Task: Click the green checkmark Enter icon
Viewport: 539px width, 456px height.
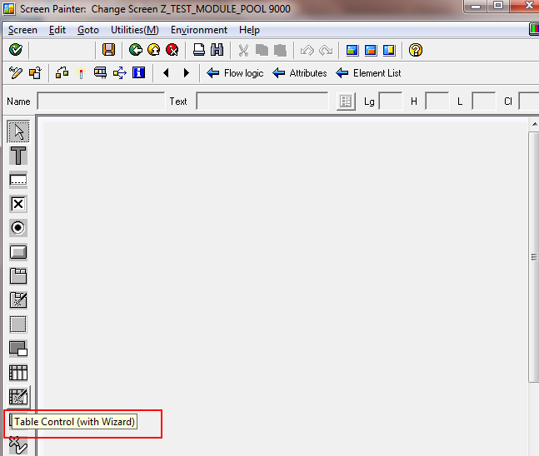Action: [x=16, y=50]
